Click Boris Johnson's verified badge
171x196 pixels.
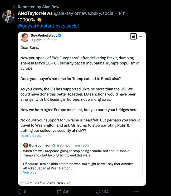[x=54, y=145]
